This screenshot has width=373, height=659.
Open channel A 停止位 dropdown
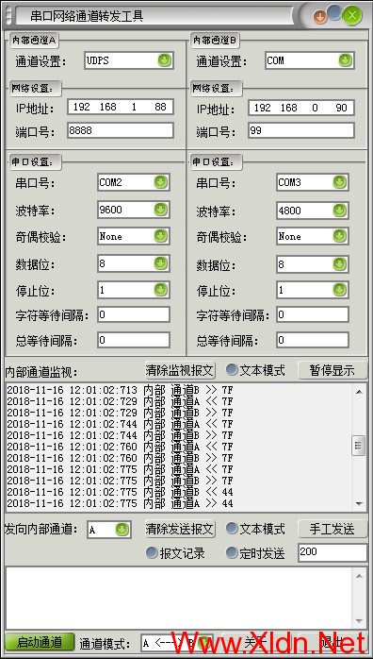133,290
